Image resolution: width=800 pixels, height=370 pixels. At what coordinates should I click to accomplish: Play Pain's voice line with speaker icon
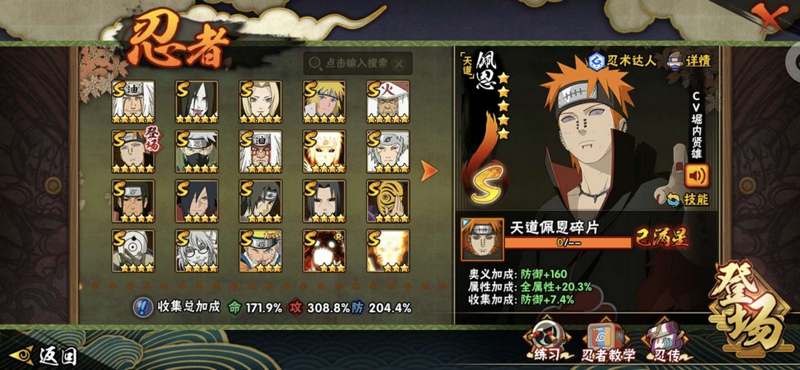point(697,176)
